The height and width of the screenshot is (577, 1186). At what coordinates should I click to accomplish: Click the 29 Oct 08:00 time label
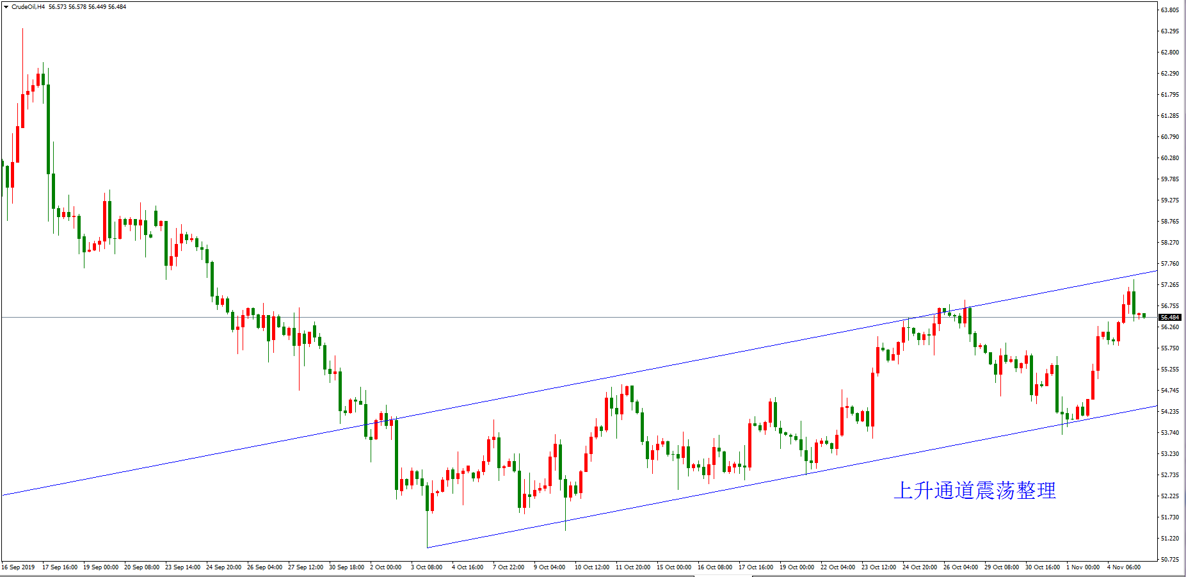(x=1002, y=567)
